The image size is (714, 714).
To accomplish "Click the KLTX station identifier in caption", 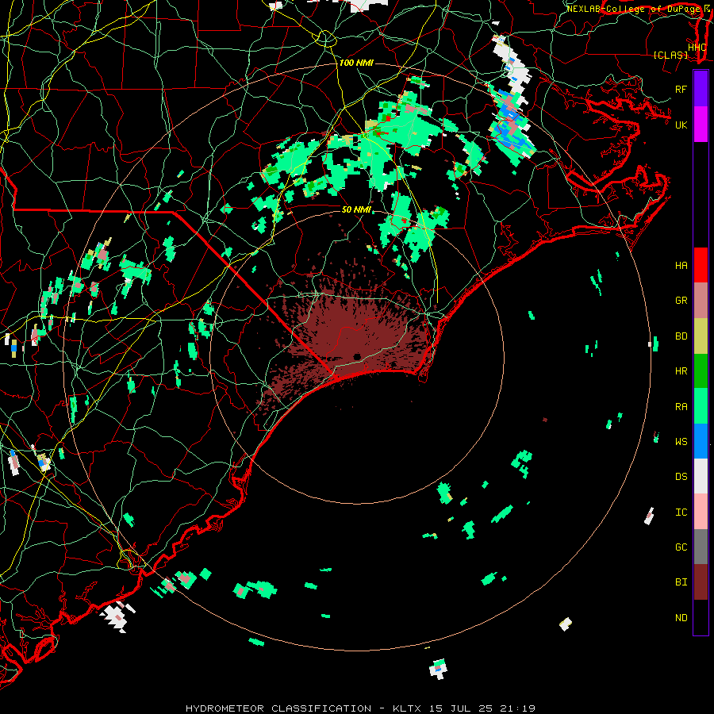I will 407,708.
